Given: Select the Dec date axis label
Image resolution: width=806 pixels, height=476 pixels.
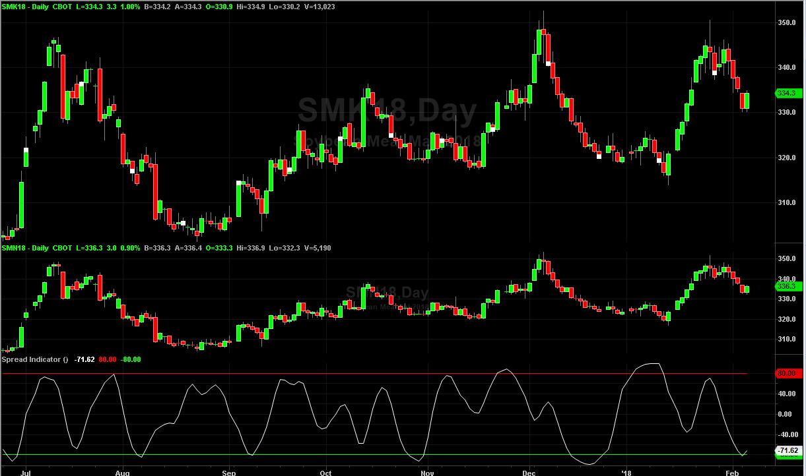Looking at the screenshot, I should pos(529,472).
